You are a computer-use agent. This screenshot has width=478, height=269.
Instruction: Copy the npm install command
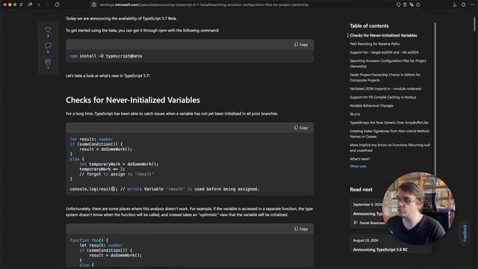click(x=301, y=45)
